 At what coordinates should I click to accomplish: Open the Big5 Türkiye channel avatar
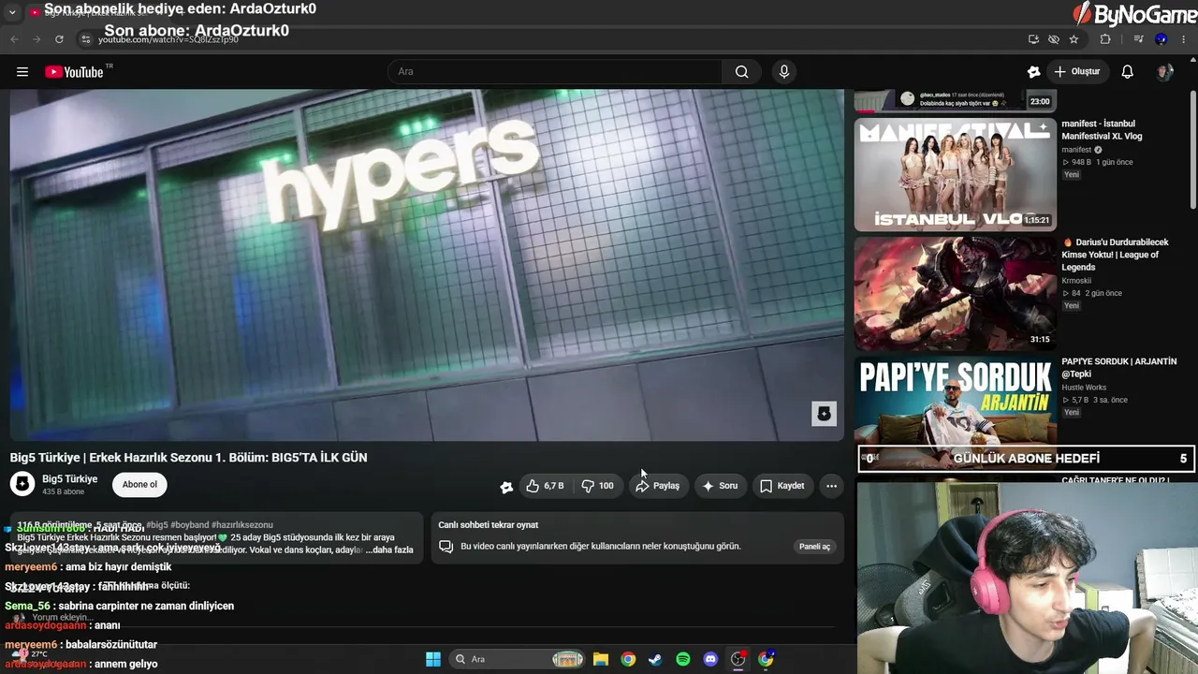22,484
